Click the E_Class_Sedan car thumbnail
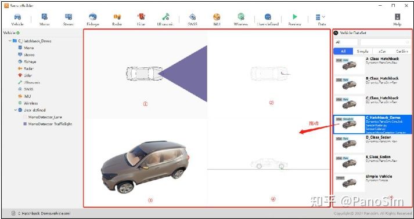 349,163
